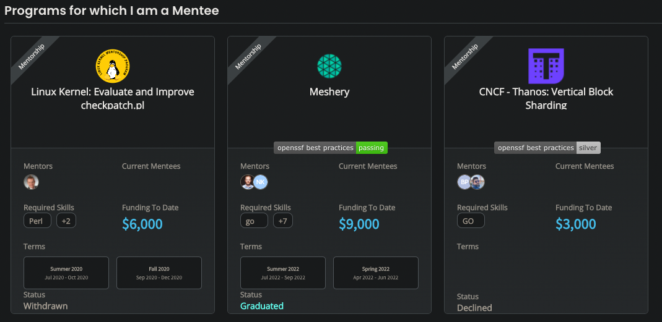Click the Thanos purple T logo
Viewport: 662px width, 322px height.
[546, 66]
